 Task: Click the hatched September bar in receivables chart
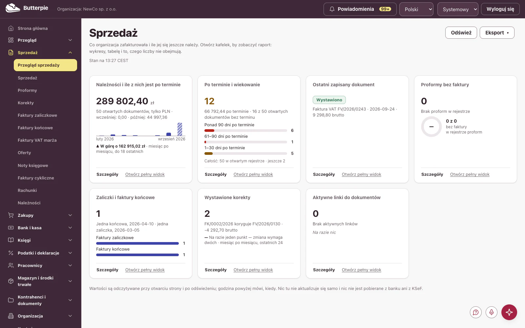180,129
